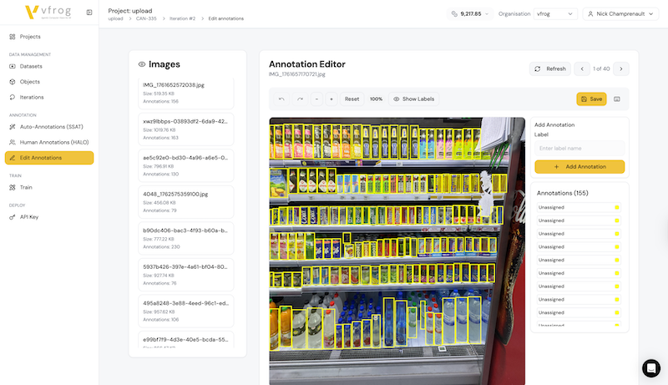Select the first Unassigned annotation
668x385 pixels.
point(579,207)
